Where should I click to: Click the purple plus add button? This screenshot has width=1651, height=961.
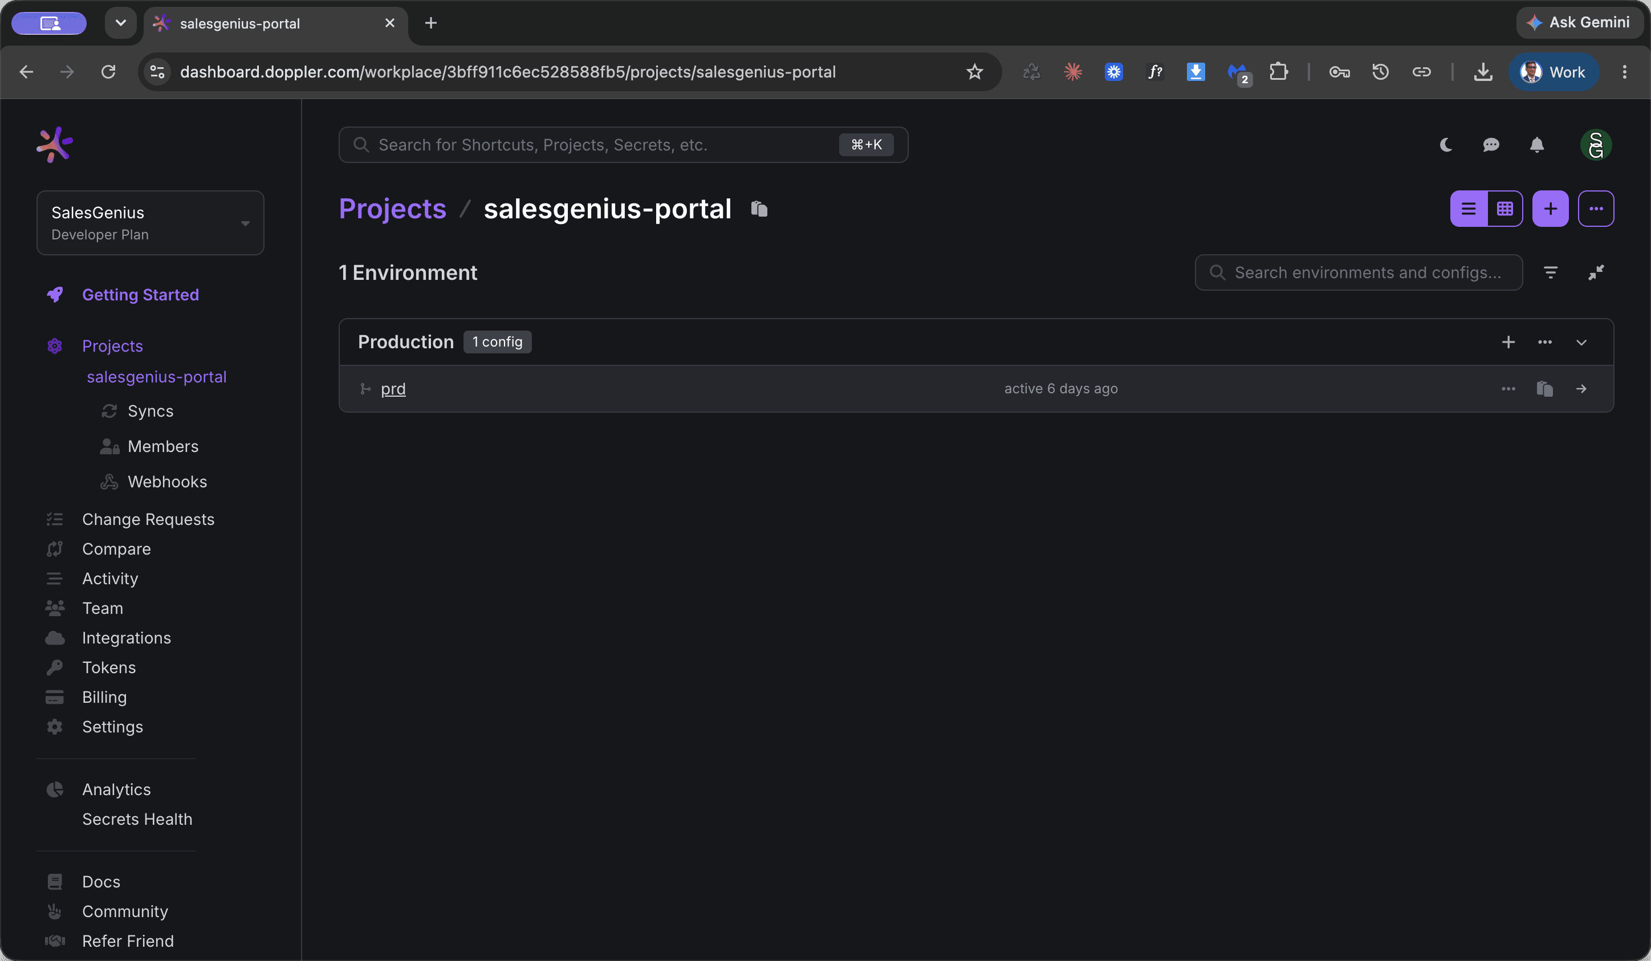[1550, 209]
